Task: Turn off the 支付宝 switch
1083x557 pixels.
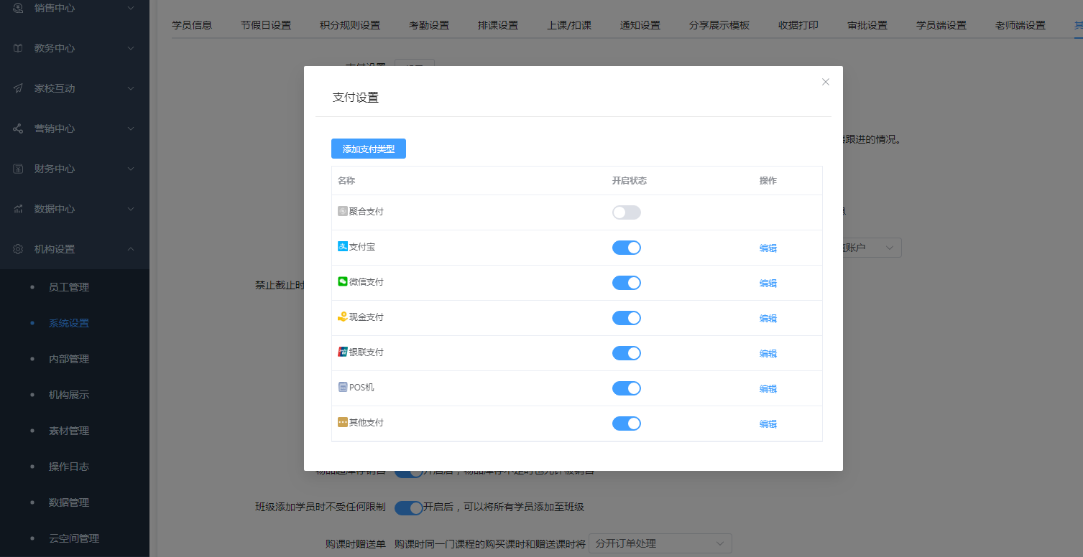Action: click(x=627, y=248)
